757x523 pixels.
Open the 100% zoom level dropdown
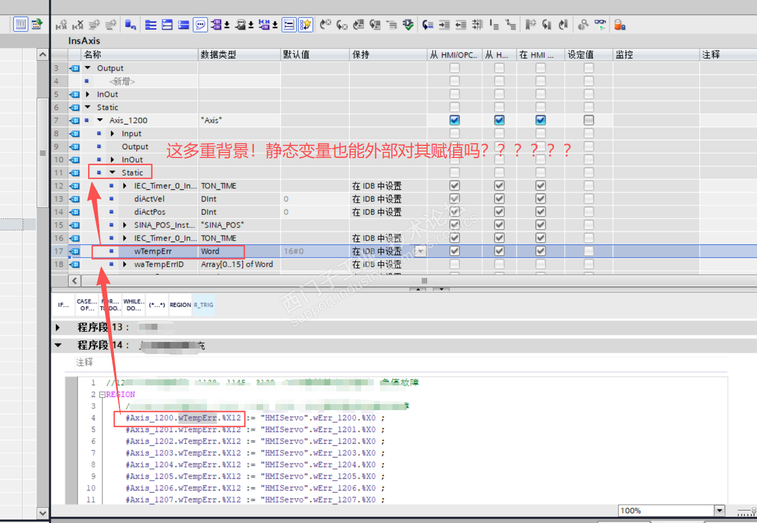pos(719,510)
